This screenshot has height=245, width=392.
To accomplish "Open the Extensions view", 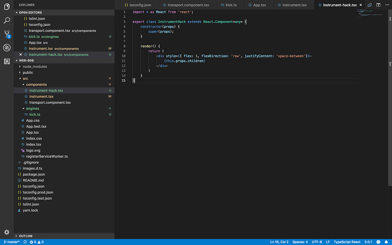I will point(7,61).
